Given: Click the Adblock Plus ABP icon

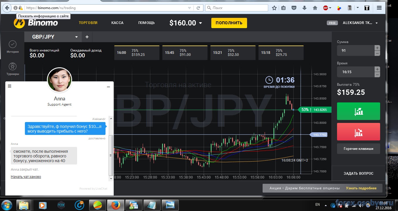Looking at the screenshot, I should coord(325,8).
